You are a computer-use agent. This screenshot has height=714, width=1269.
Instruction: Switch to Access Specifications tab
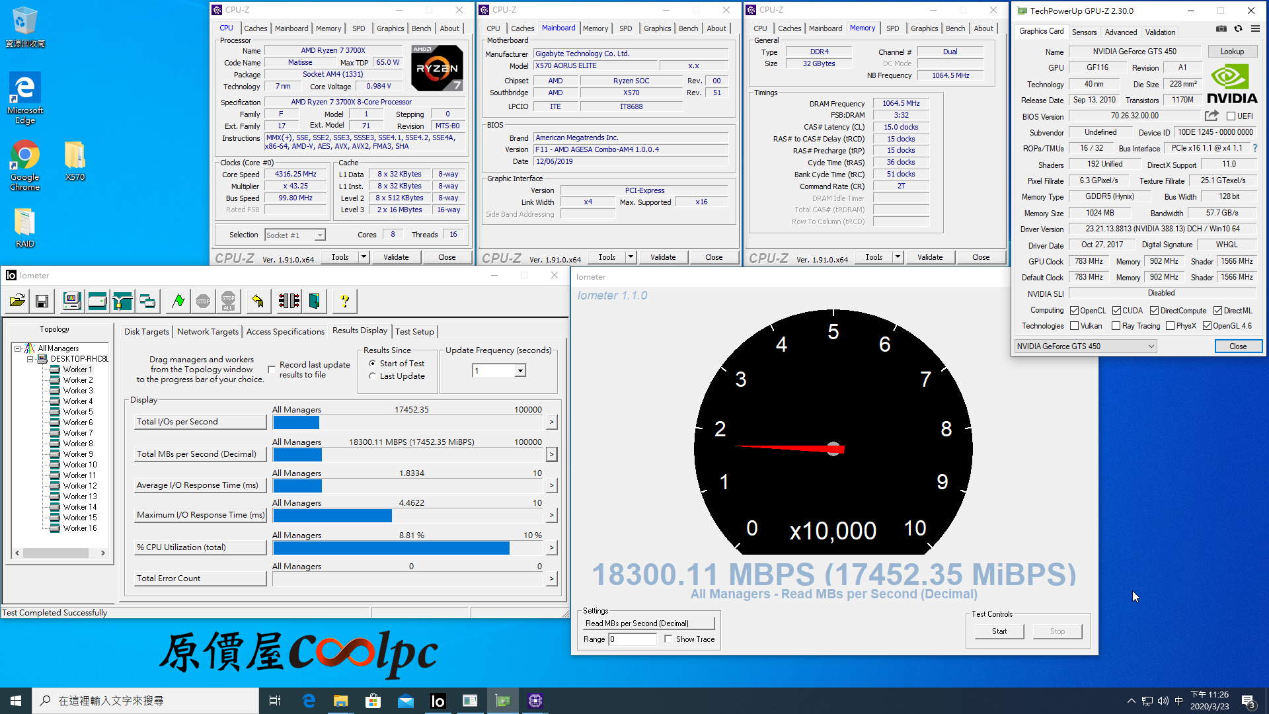[x=286, y=332]
